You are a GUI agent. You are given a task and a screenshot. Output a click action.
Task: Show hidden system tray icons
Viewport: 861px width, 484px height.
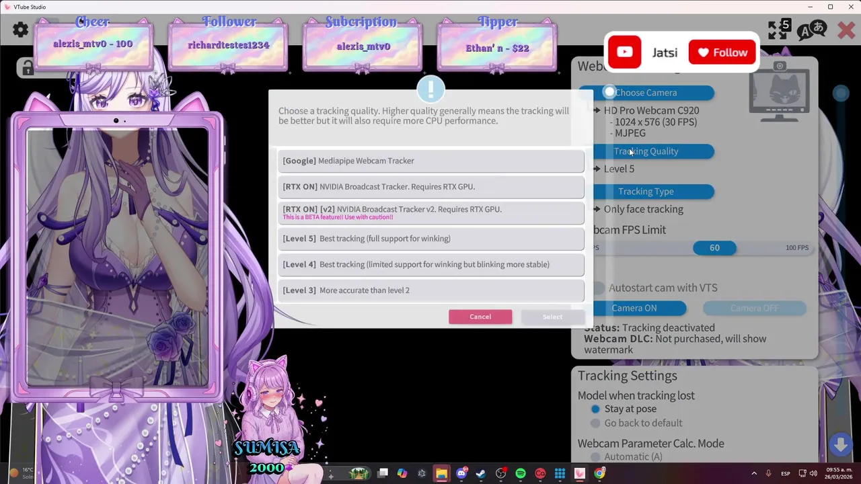point(753,473)
